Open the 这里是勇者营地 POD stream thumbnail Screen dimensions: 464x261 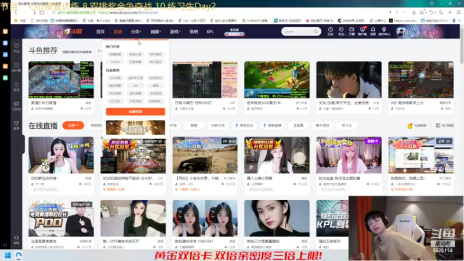click(x=61, y=219)
